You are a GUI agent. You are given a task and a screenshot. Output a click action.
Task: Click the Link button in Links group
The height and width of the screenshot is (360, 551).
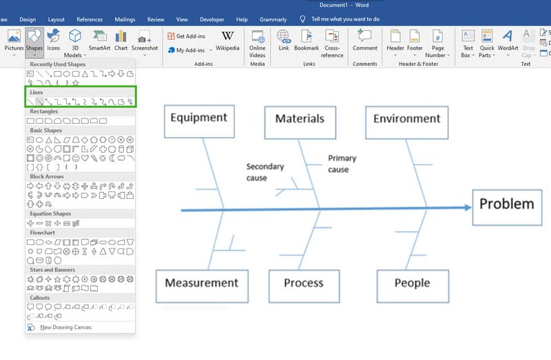[284, 41]
